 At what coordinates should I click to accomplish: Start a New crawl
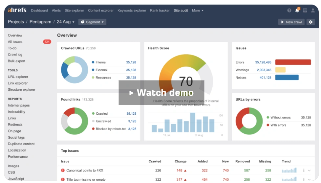(291, 22)
